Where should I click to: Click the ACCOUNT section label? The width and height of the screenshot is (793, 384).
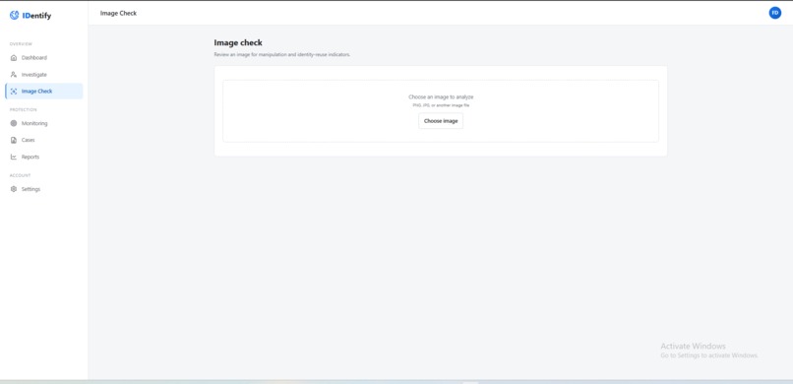pyautogui.click(x=21, y=175)
